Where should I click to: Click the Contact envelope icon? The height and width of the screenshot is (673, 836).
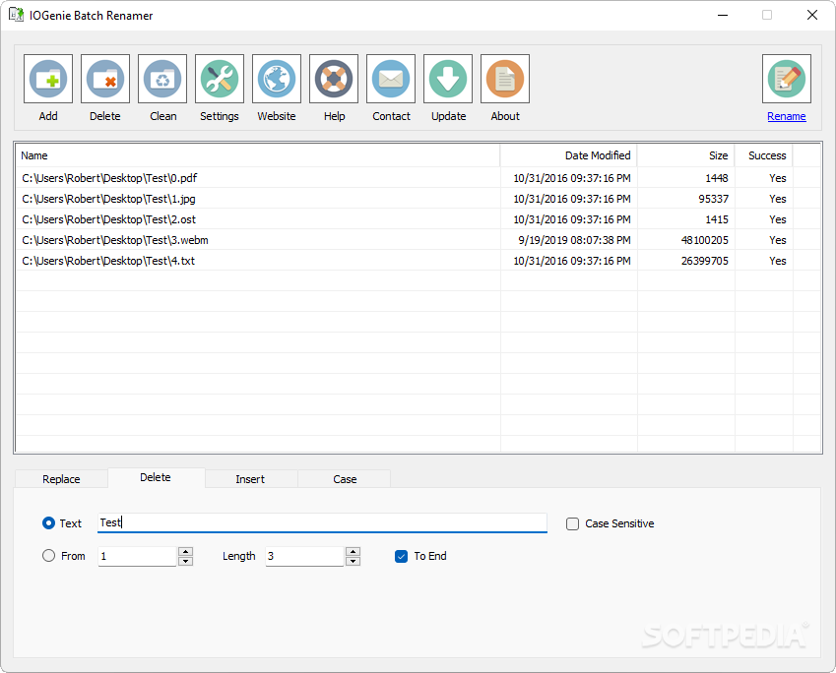point(391,79)
